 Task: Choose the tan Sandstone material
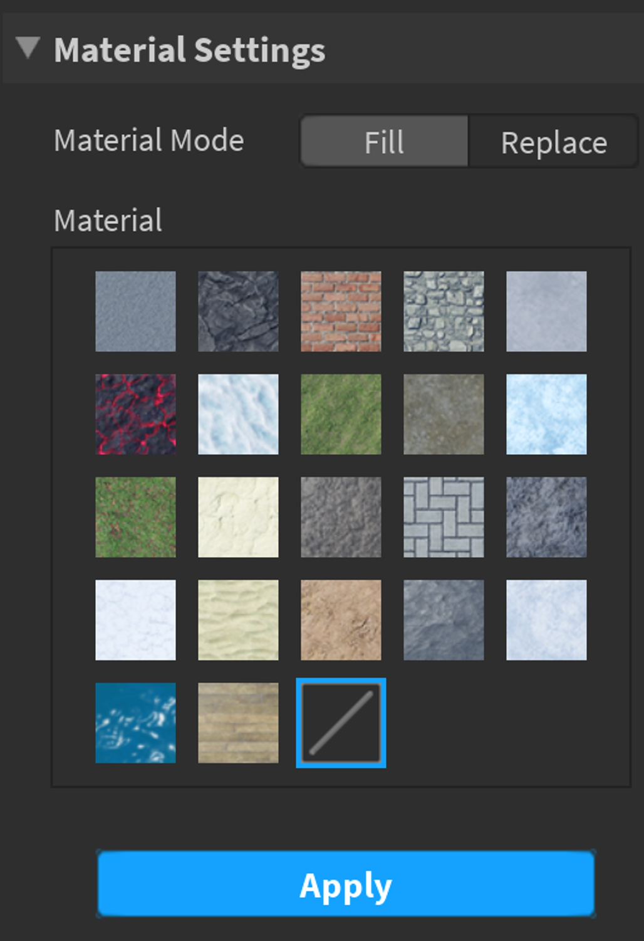click(x=341, y=620)
